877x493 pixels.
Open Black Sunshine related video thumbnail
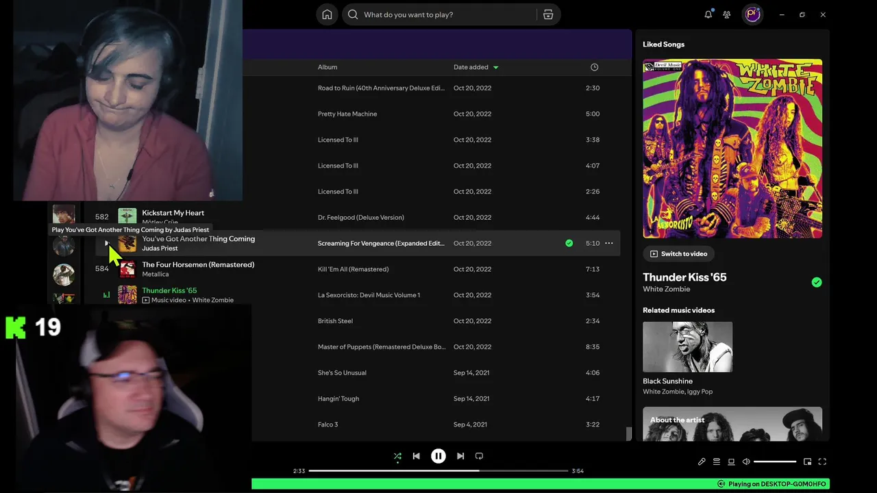coord(687,347)
